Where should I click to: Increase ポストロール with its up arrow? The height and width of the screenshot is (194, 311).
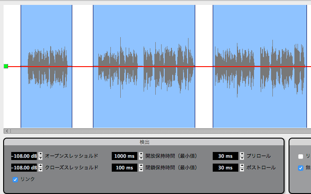242,166
